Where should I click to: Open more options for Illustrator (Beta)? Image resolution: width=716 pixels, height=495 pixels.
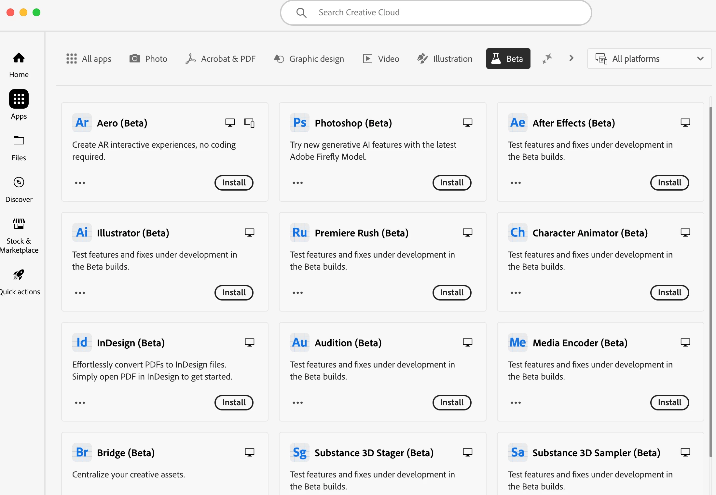tap(80, 293)
